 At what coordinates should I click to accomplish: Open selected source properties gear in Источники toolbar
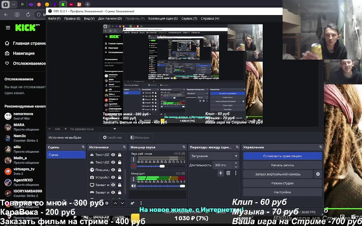(x=107, y=203)
